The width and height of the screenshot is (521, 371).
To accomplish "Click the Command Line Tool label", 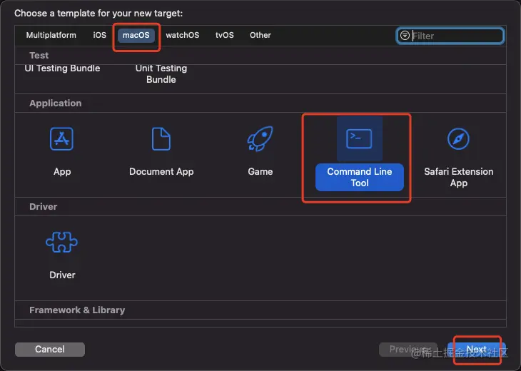I will coord(360,177).
